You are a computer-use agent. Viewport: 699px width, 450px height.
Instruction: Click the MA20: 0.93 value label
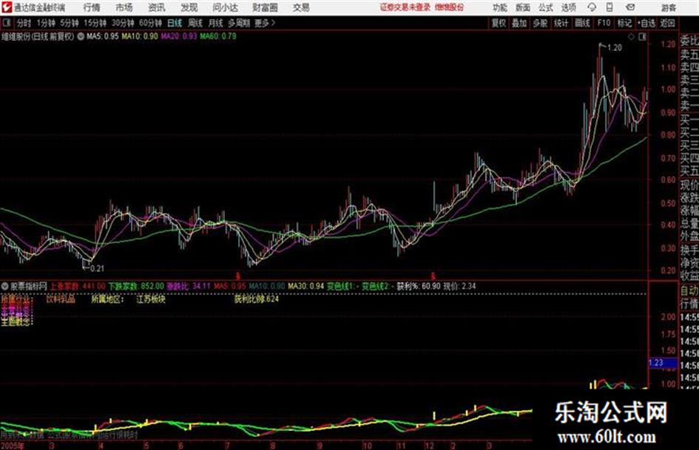(x=179, y=36)
